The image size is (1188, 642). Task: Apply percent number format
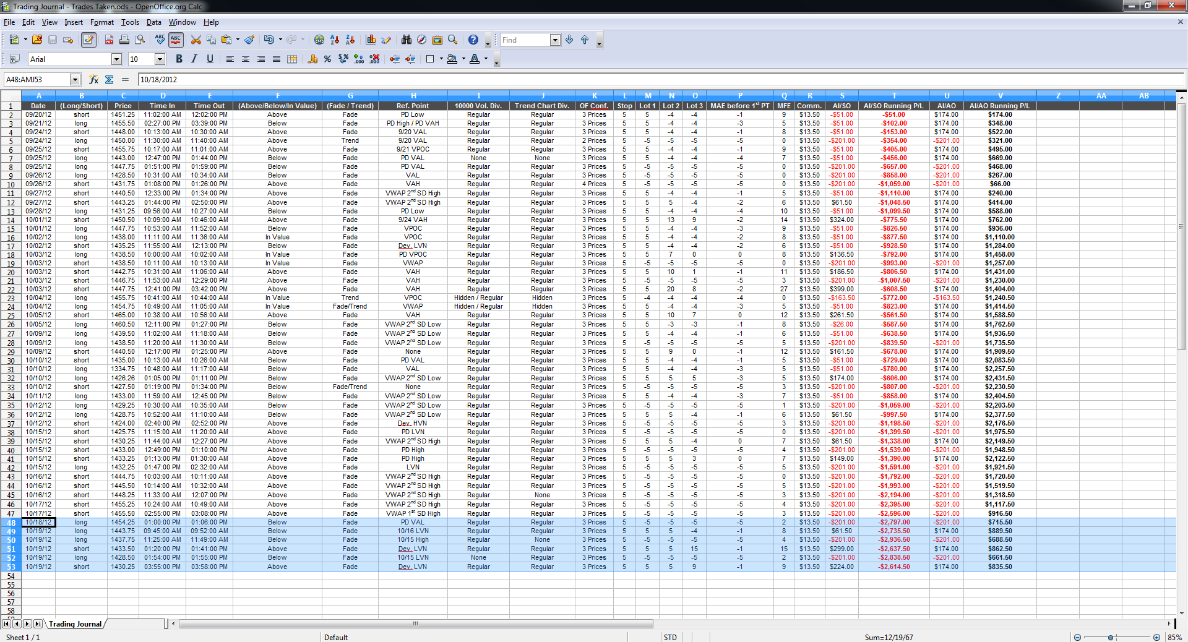point(327,59)
